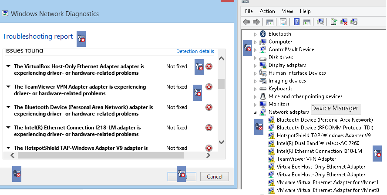Click the Update driver software icon
The image size is (387, 195).
334,22
